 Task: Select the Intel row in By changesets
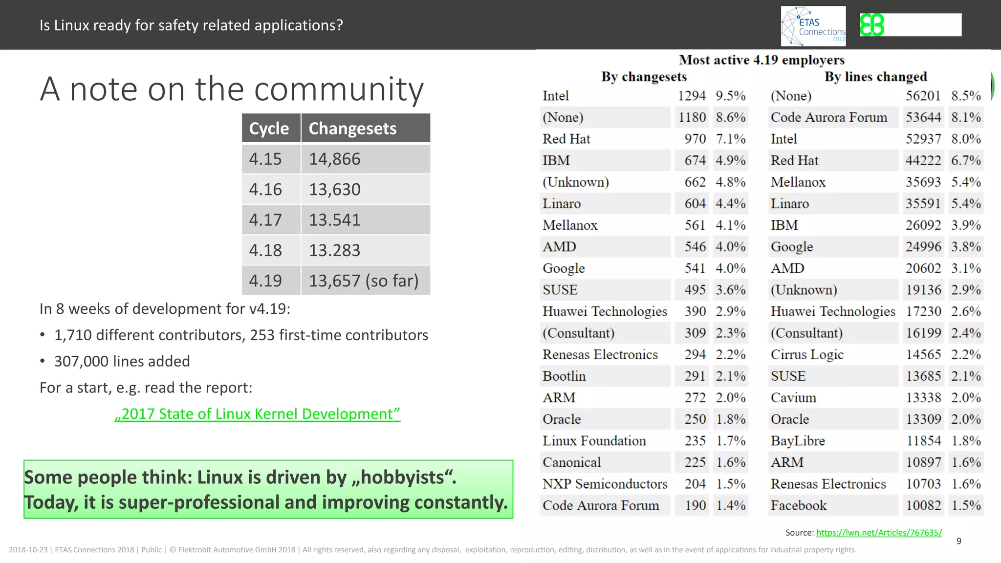(556, 96)
